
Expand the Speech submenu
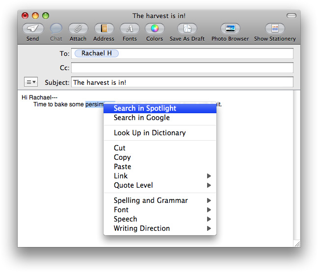[160, 219]
